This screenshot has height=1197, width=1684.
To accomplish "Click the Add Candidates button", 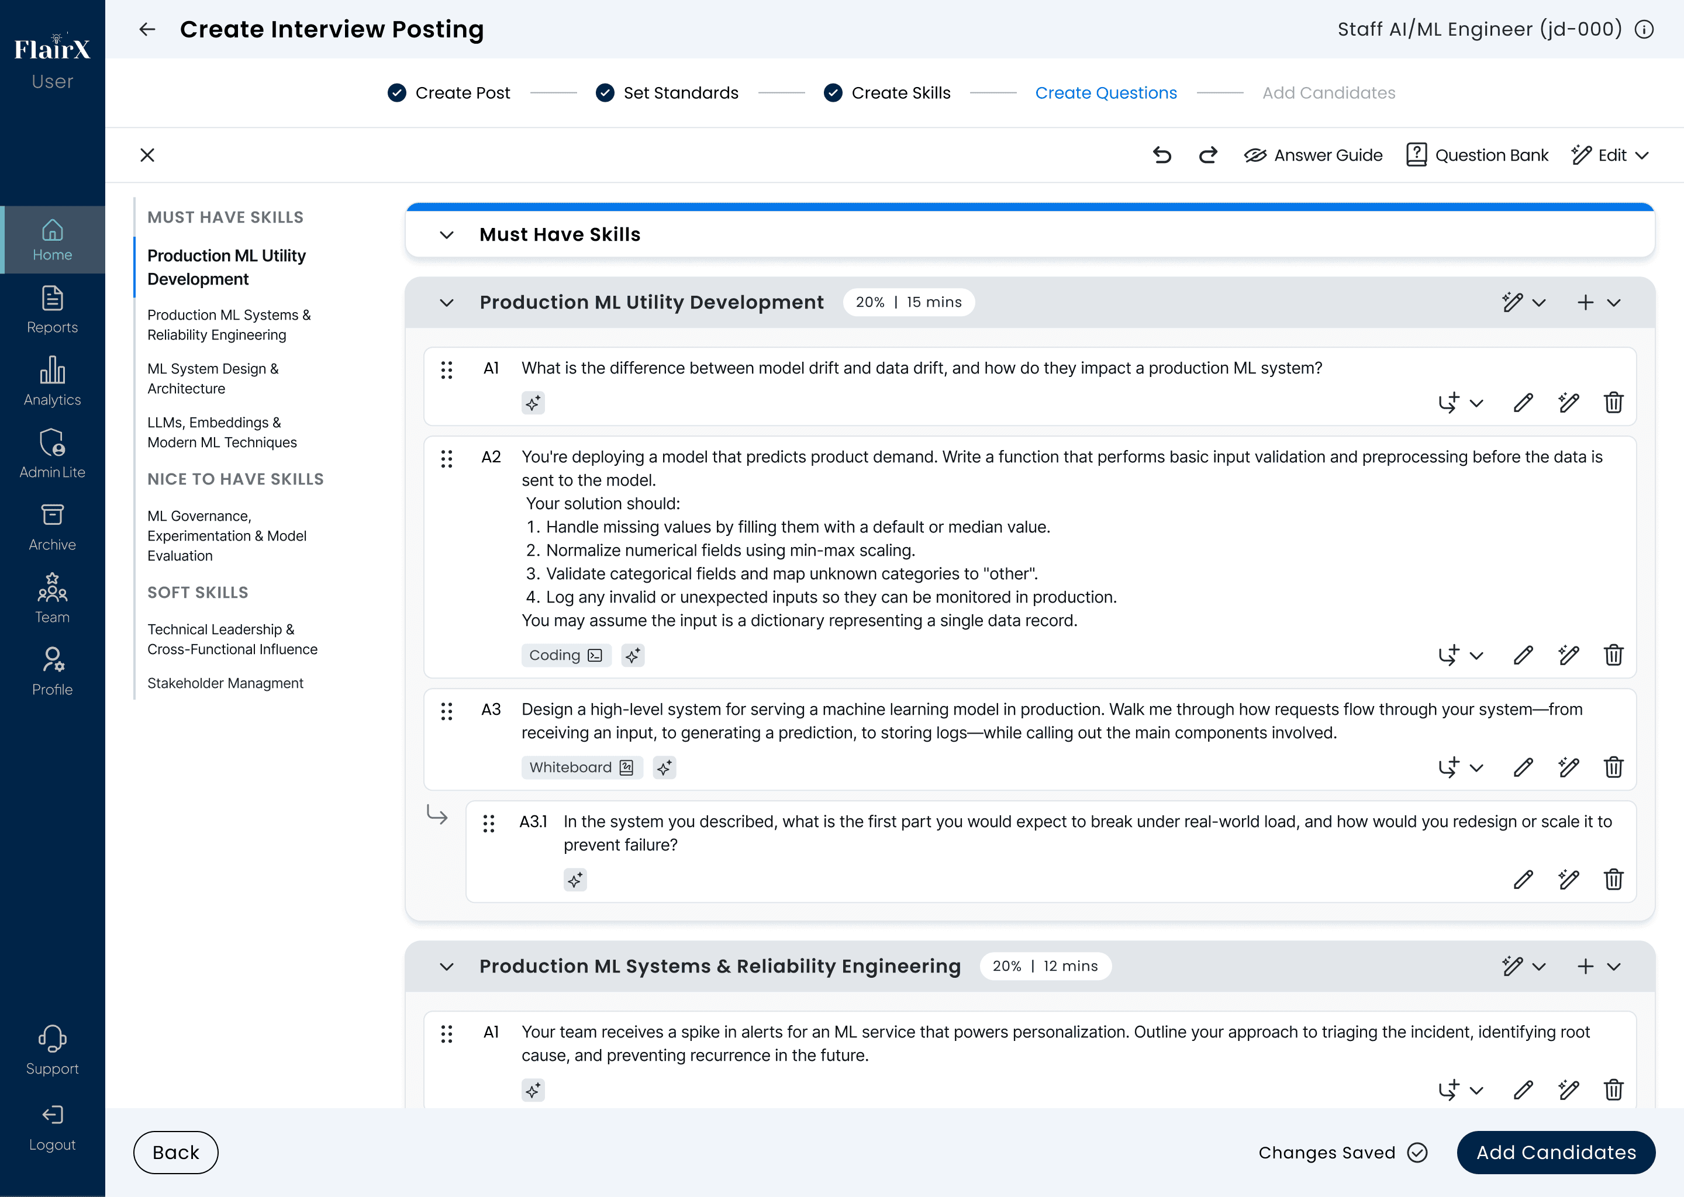I will (x=1556, y=1152).
